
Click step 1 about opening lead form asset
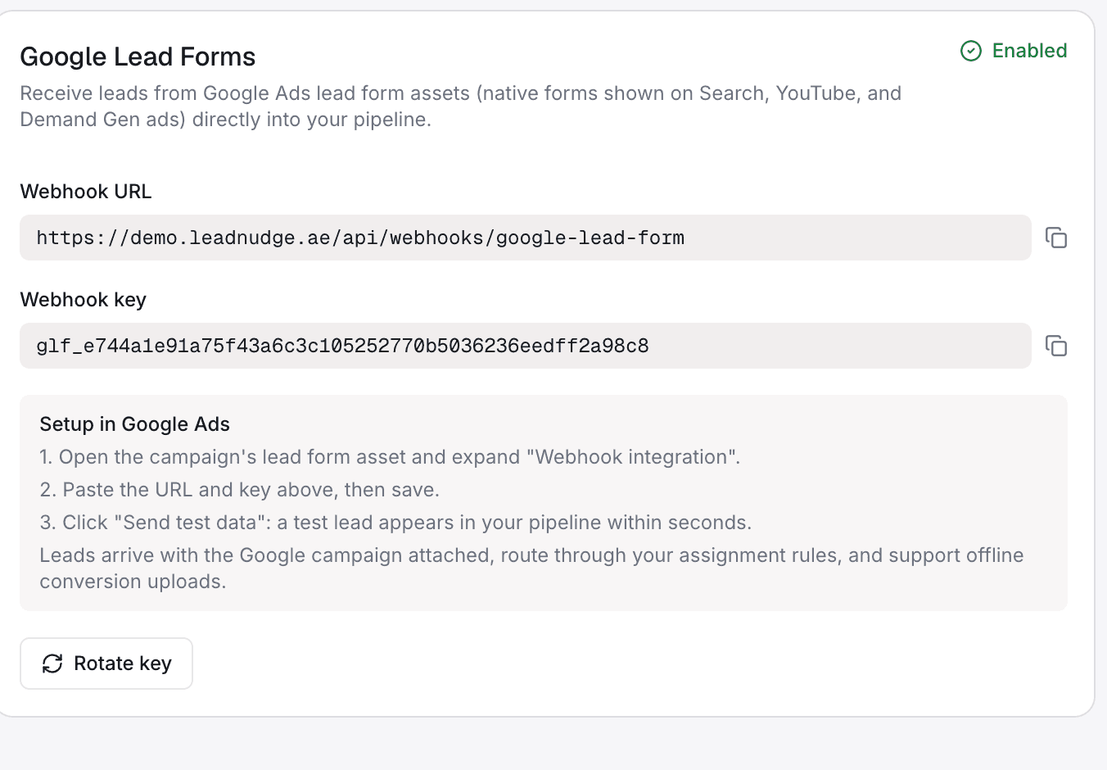click(390, 457)
